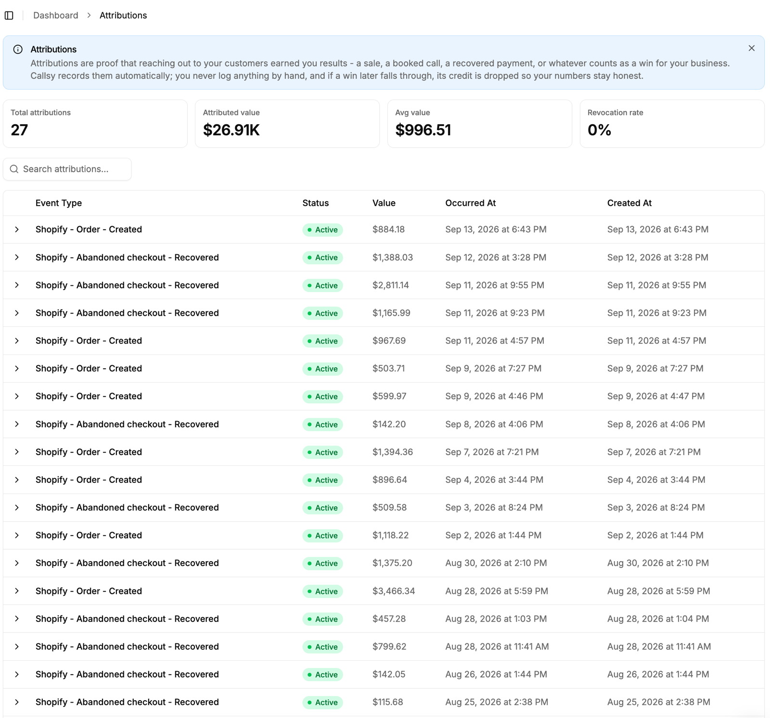Viewport: 770px width, 718px height.
Task: Click the Revocation rate card
Action: (x=672, y=124)
